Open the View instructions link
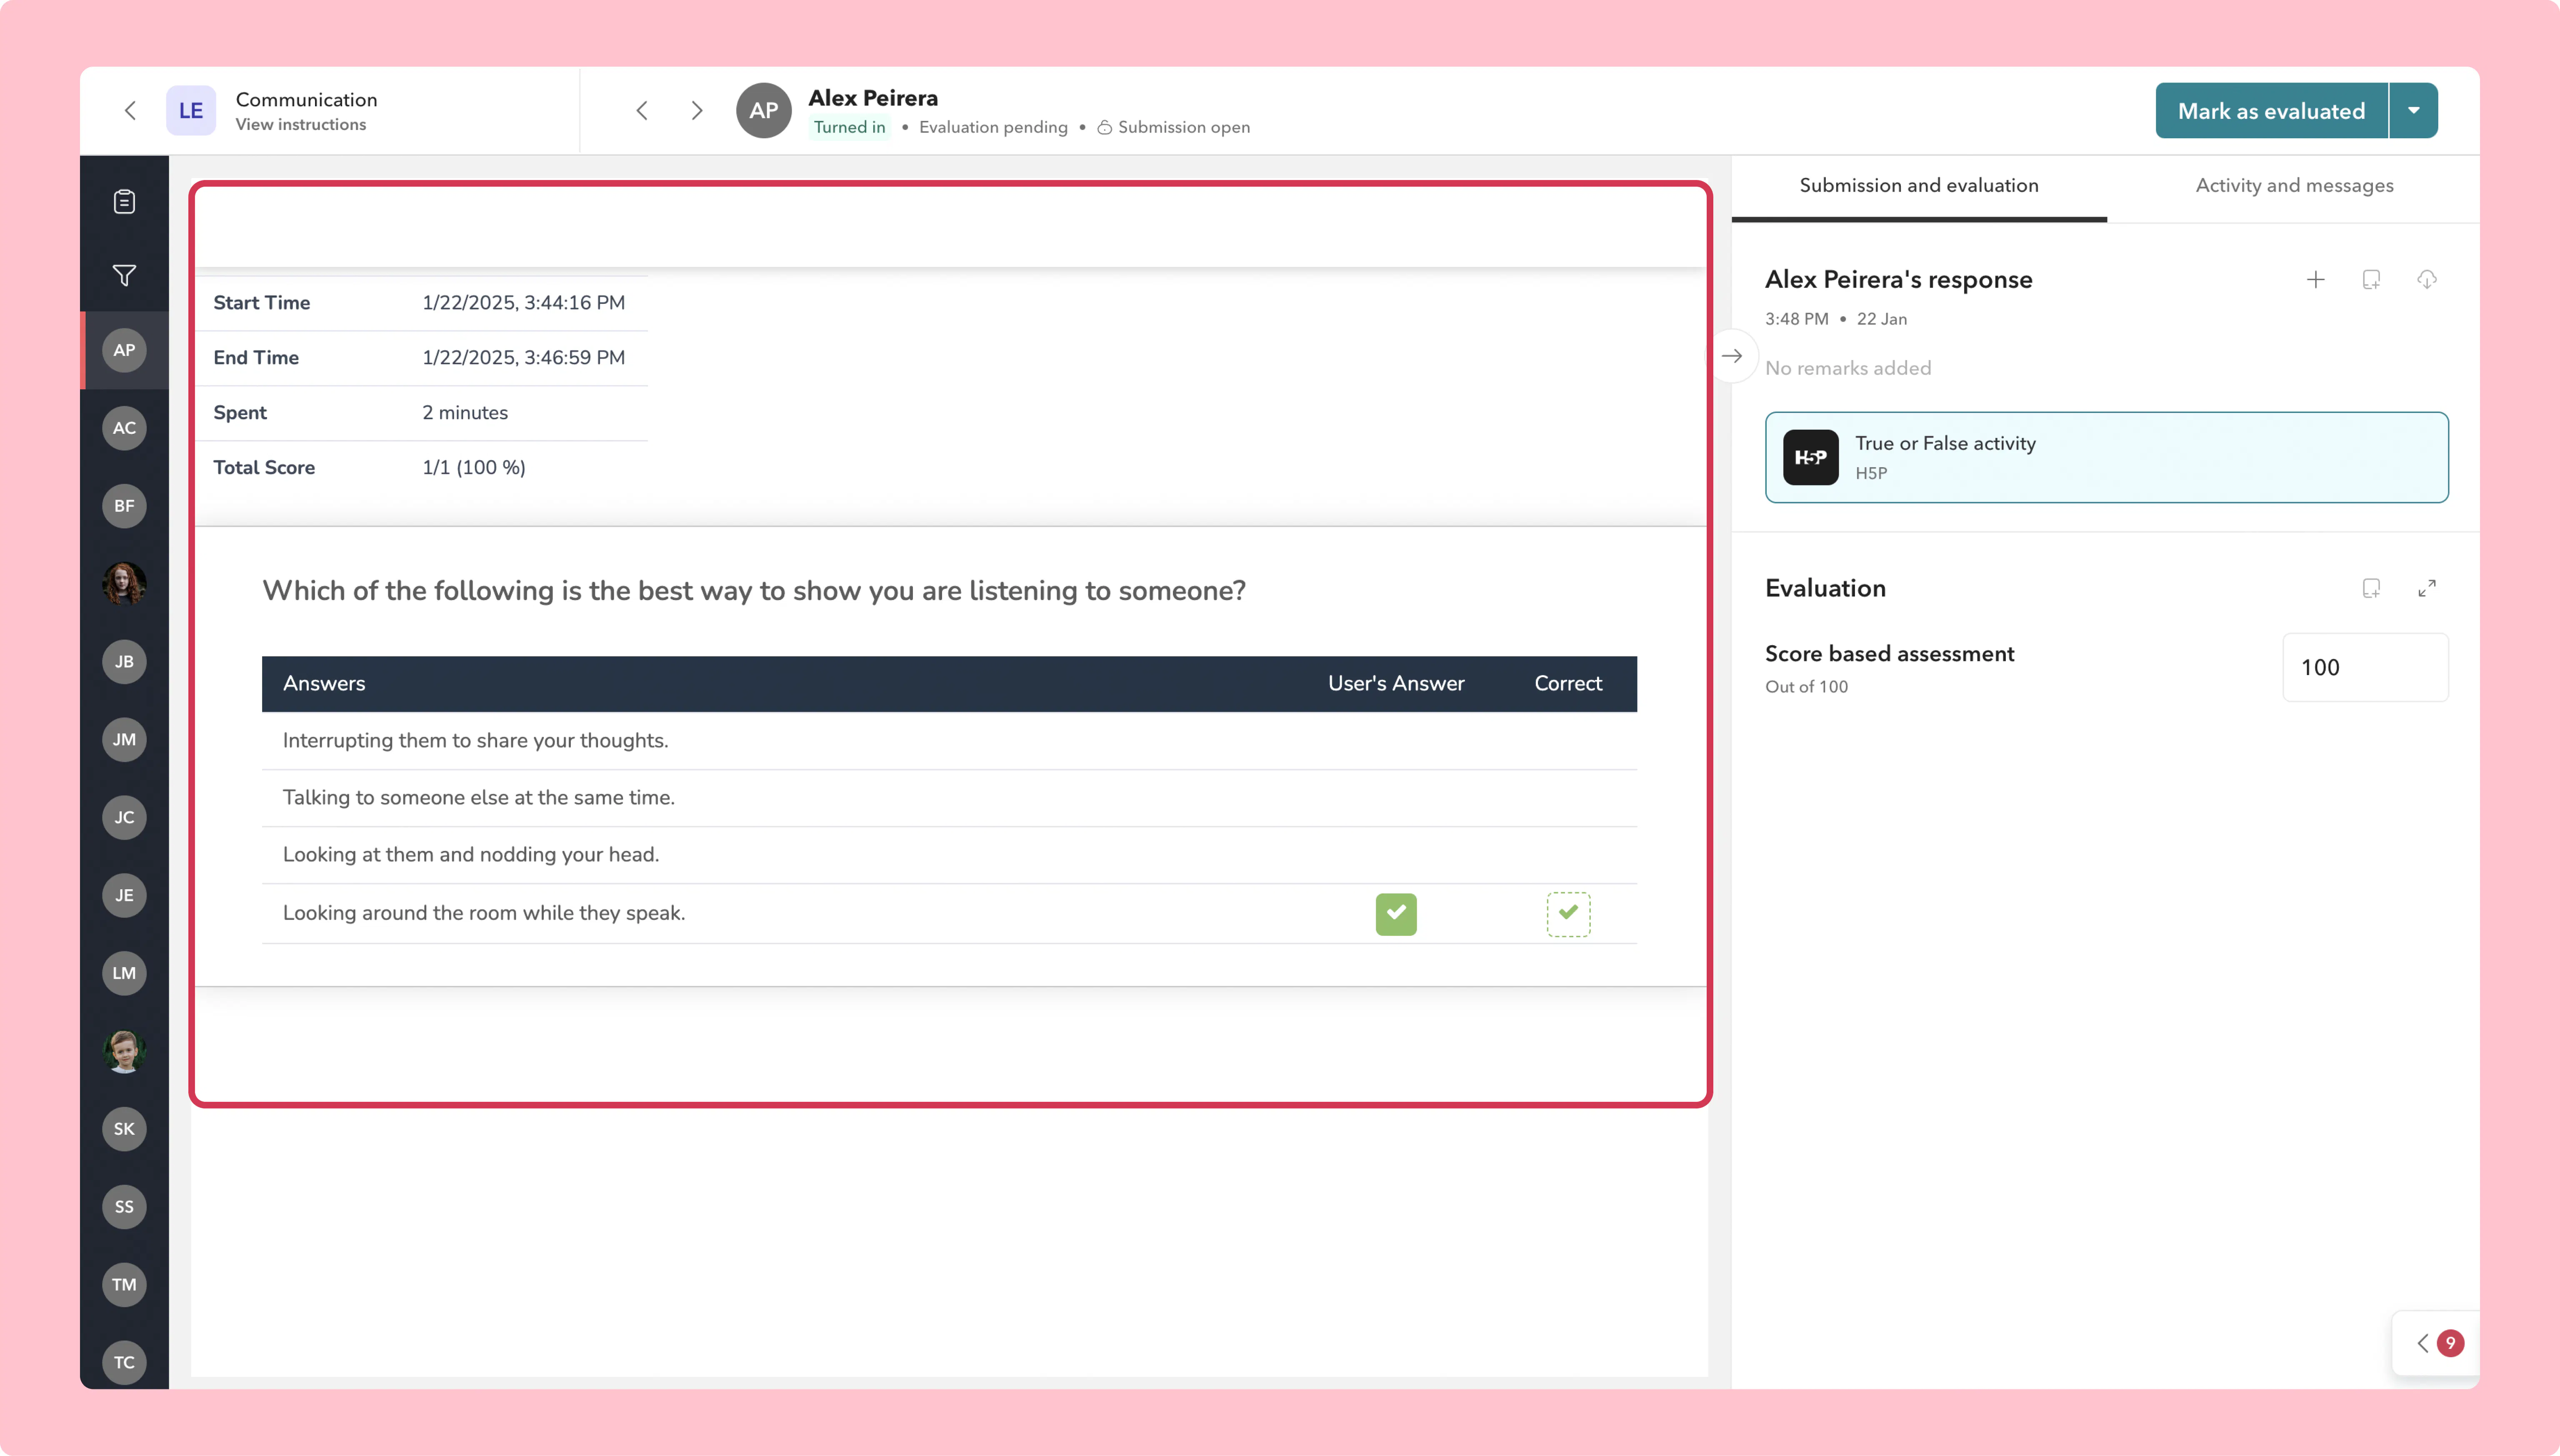2560x1456 pixels. [301, 125]
